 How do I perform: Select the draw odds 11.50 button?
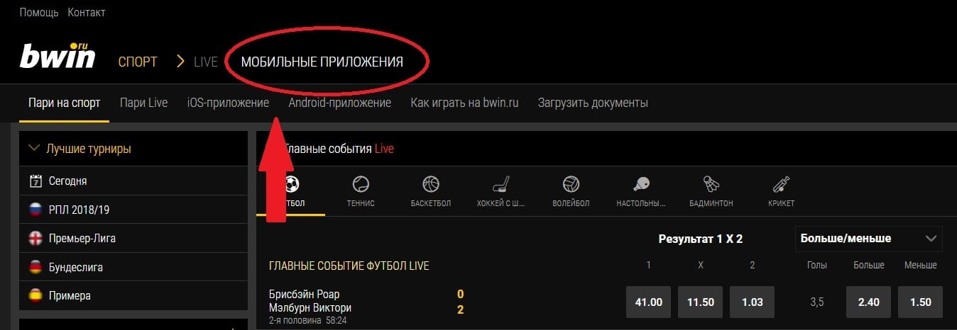tap(700, 302)
